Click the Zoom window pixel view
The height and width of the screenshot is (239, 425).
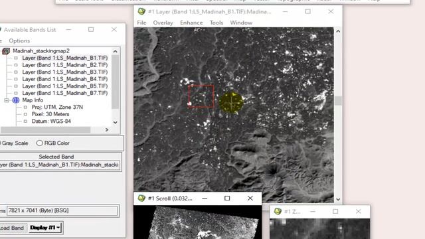click(x=320, y=228)
